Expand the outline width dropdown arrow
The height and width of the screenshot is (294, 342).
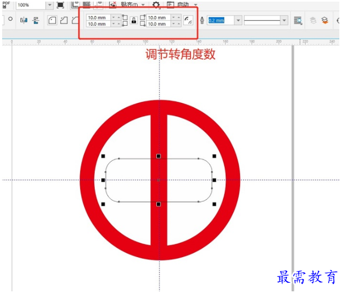click(x=238, y=20)
